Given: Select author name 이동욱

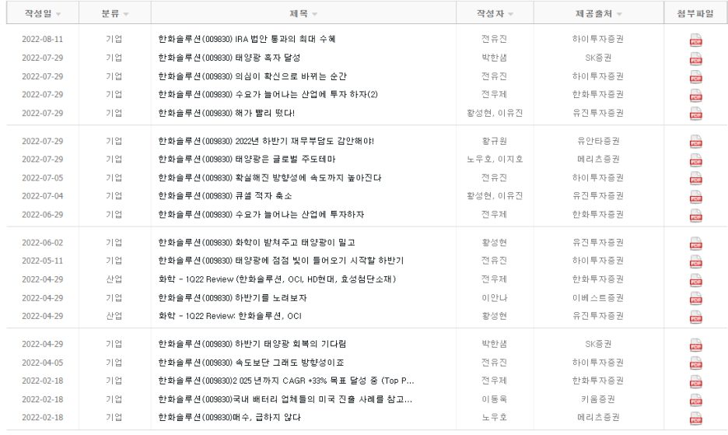Looking at the screenshot, I should point(495,399).
